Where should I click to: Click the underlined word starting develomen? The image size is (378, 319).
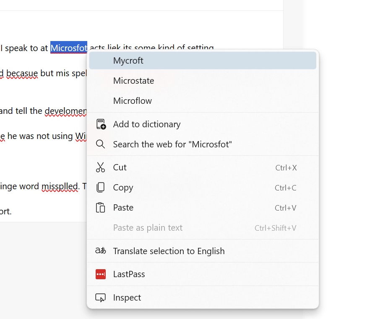[66, 111]
